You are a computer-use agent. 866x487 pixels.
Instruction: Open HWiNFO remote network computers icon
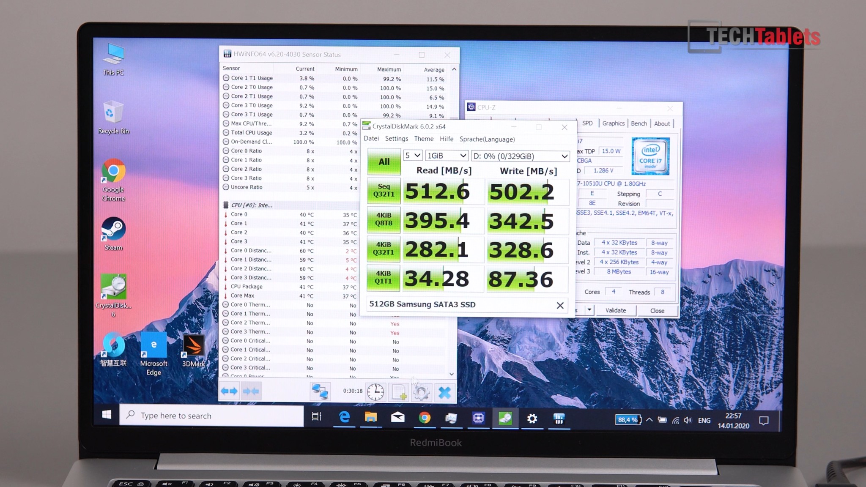[x=320, y=391]
